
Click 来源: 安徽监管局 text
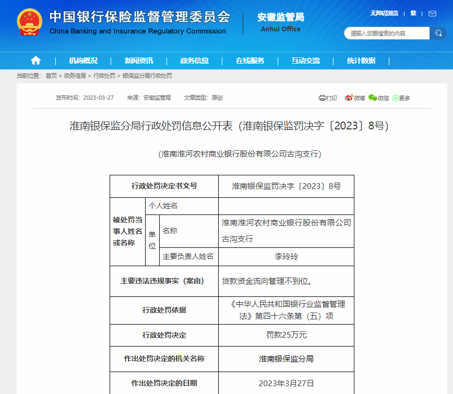click(149, 98)
